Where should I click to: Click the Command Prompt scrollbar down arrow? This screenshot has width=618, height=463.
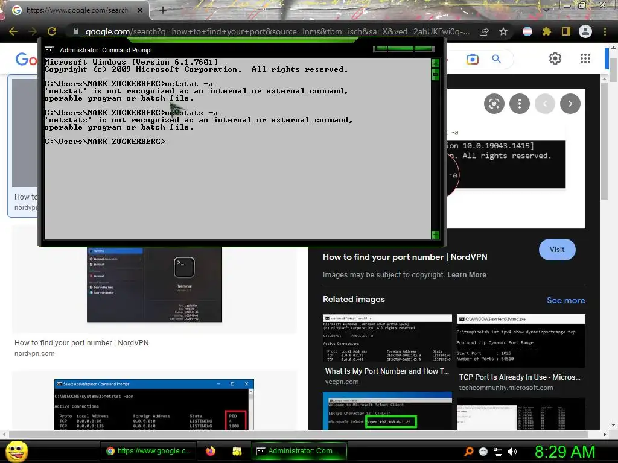pyautogui.click(x=435, y=235)
